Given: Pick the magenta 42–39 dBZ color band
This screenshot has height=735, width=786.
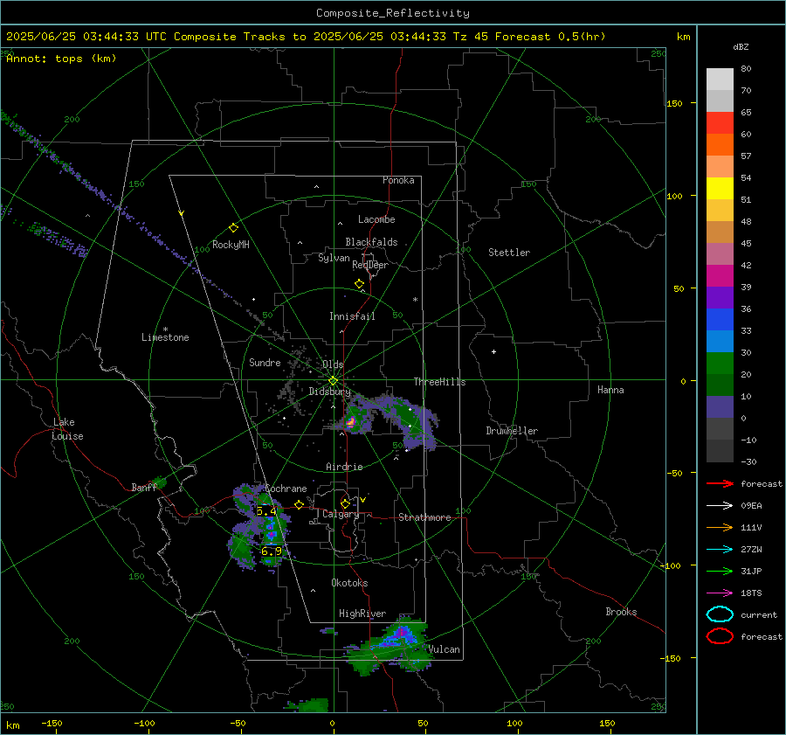Looking at the screenshot, I should (x=720, y=276).
